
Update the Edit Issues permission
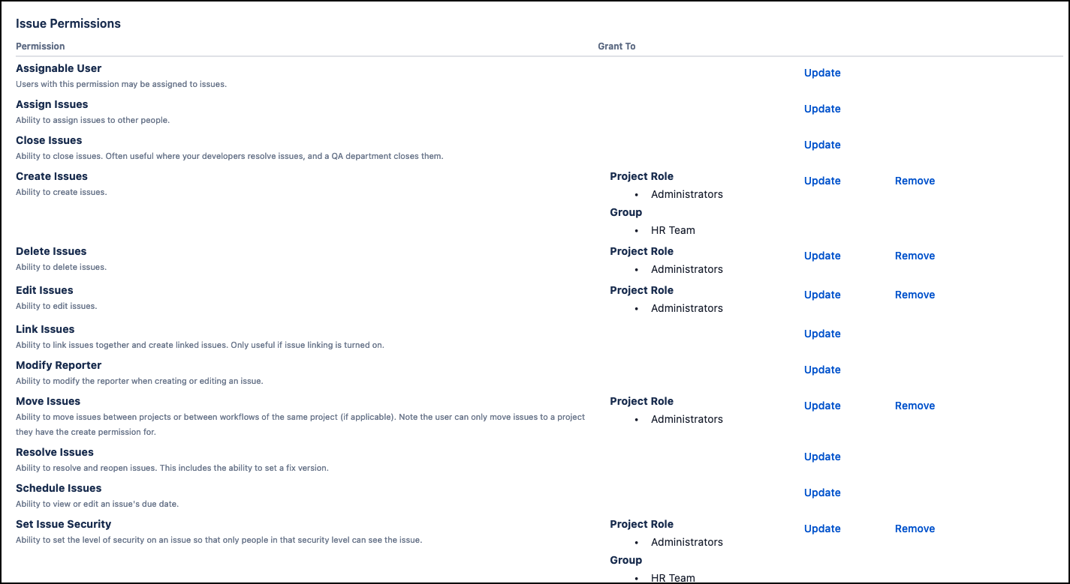click(822, 295)
